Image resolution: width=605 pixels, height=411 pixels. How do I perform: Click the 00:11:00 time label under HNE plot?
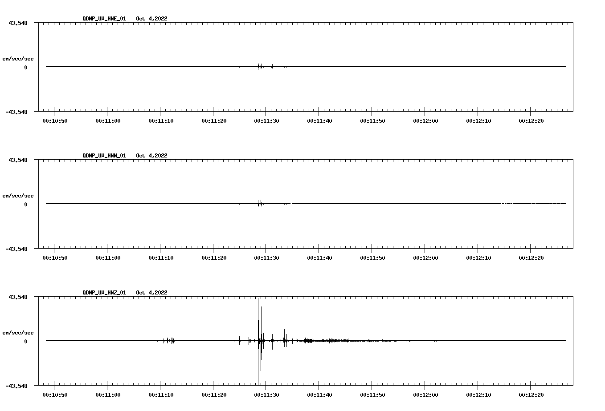pyautogui.click(x=108, y=121)
